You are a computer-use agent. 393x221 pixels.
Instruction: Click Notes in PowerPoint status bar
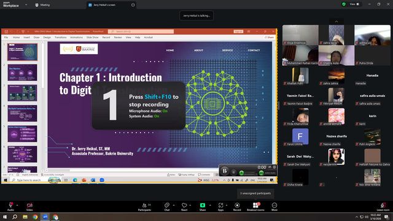[x=171, y=174]
